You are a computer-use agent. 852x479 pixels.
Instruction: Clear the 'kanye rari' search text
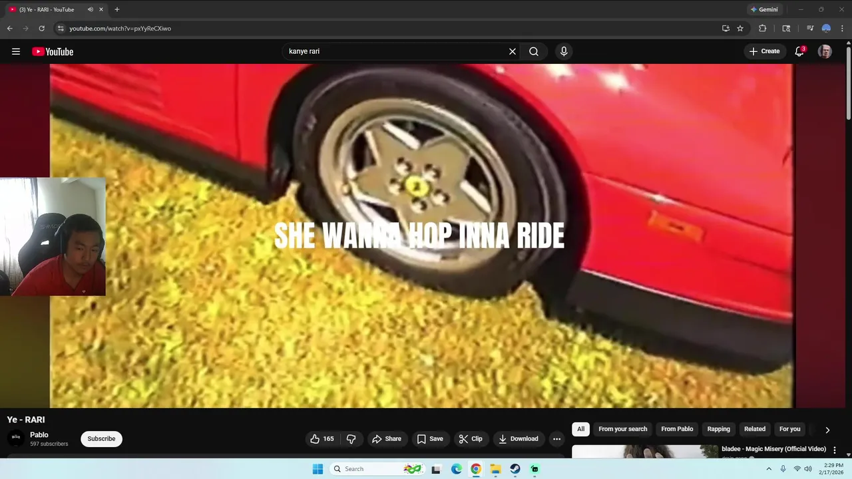513,51
